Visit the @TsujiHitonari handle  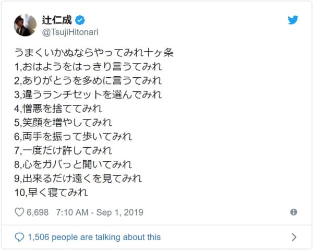click(x=70, y=32)
